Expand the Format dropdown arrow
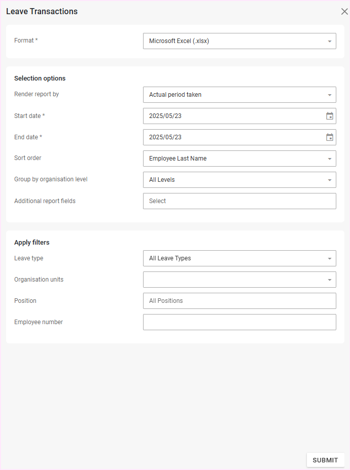 tap(330, 42)
